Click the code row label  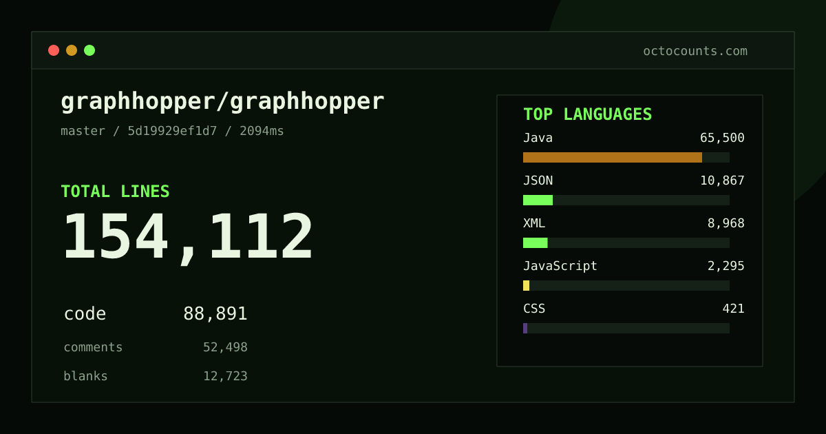pos(85,313)
